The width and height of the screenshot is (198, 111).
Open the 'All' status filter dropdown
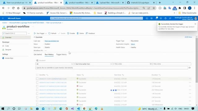point(54,64)
